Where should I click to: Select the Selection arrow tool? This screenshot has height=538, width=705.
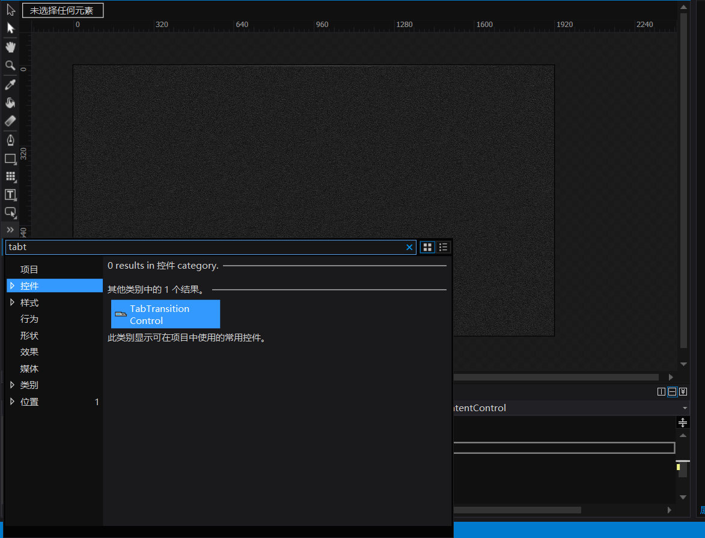click(x=10, y=10)
